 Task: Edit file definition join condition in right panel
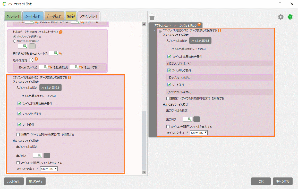[x=169, y=56]
